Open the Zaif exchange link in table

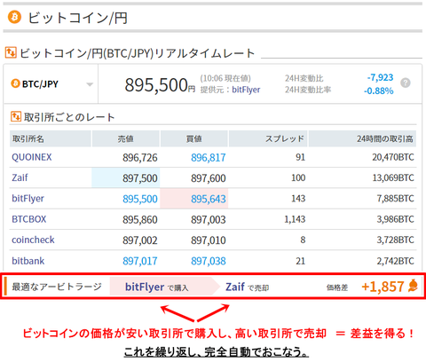(x=20, y=177)
